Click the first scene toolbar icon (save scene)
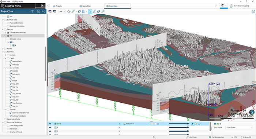The image size is (256, 139). [50, 11]
